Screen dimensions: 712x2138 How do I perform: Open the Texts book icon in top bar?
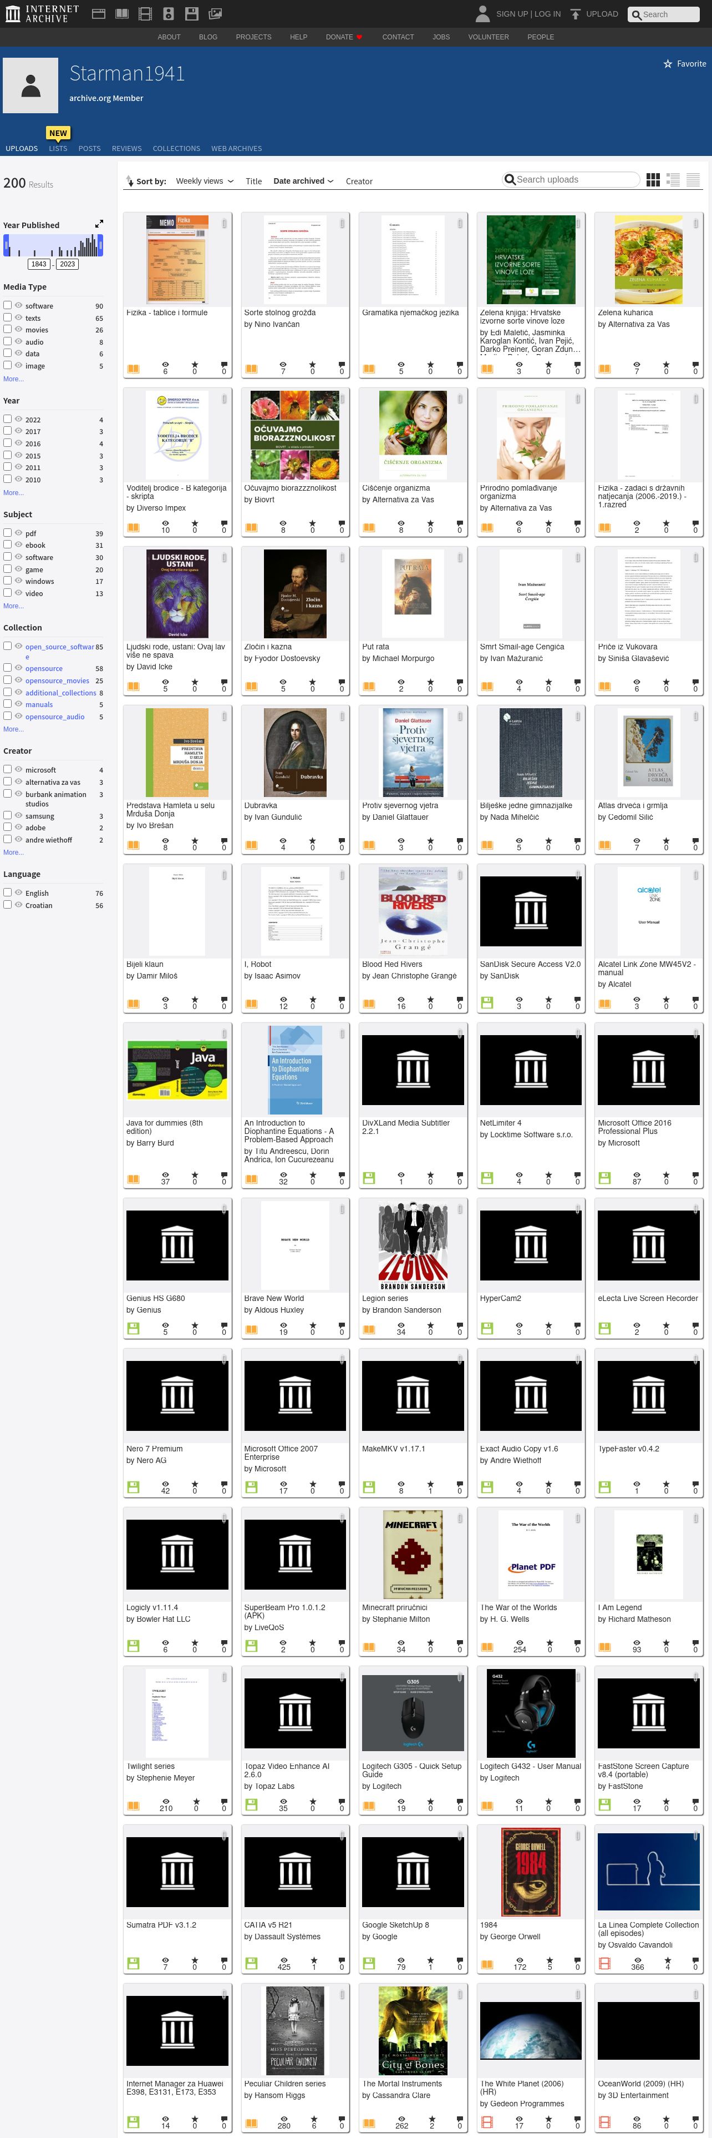122,14
